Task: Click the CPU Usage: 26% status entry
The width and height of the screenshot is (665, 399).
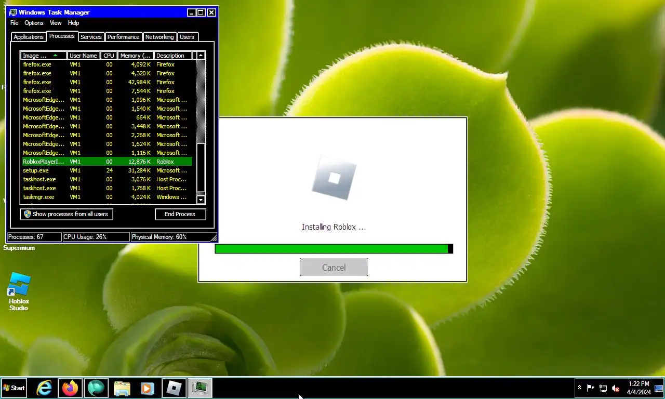Action: tap(96, 237)
